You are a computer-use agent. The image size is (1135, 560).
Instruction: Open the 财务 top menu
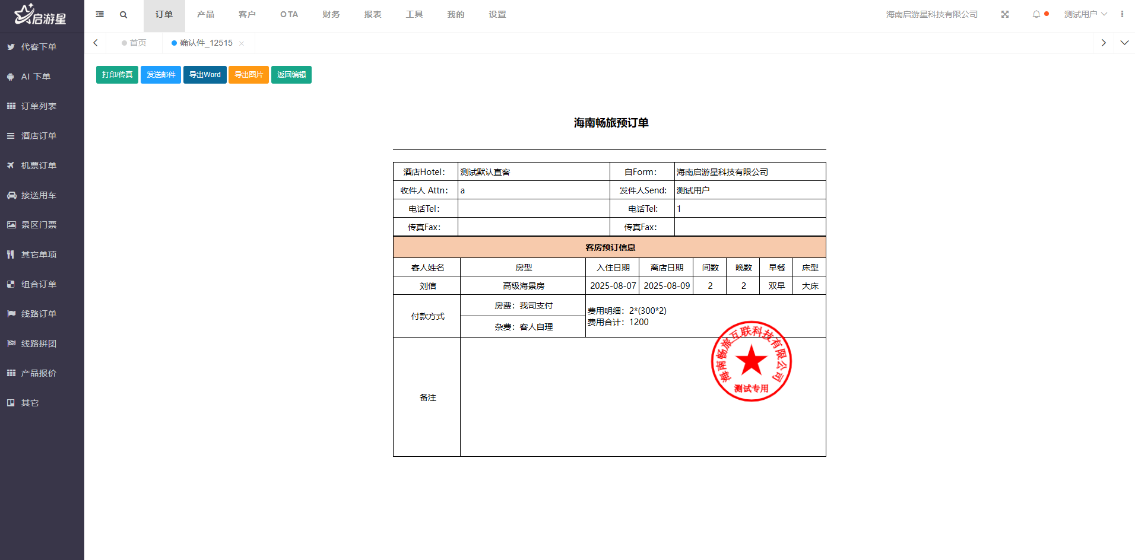coord(331,14)
